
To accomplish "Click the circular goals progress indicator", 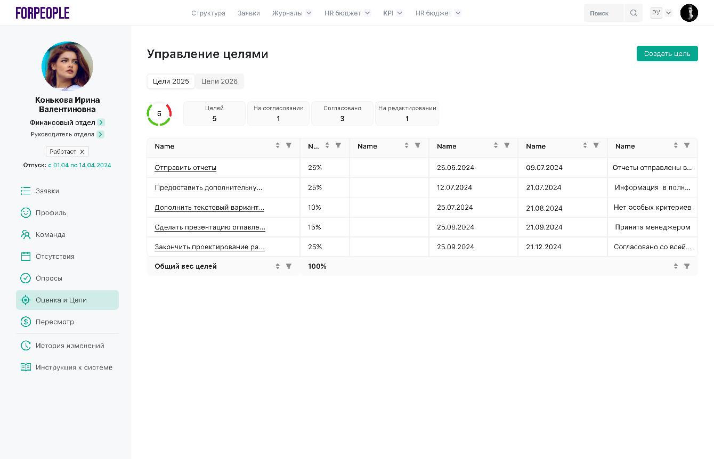I will [x=159, y=114].
